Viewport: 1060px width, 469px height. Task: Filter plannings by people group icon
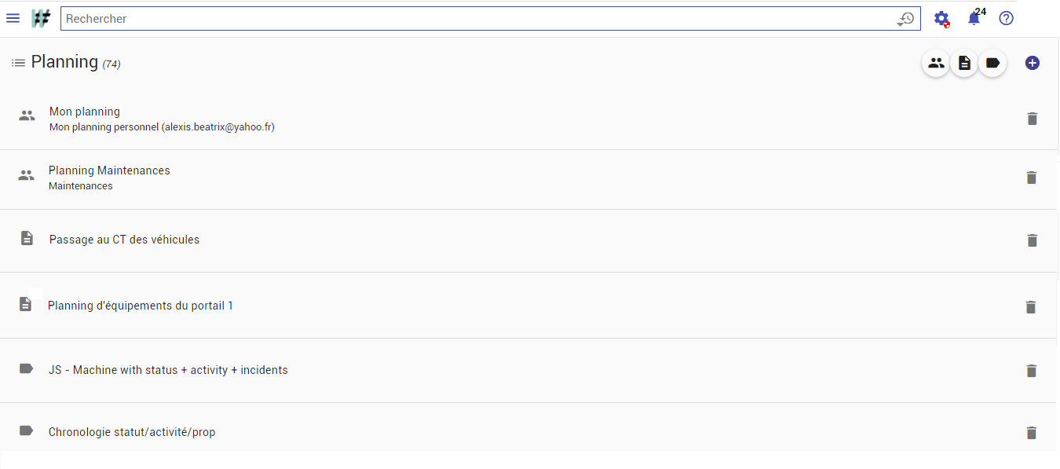(936, 63)
